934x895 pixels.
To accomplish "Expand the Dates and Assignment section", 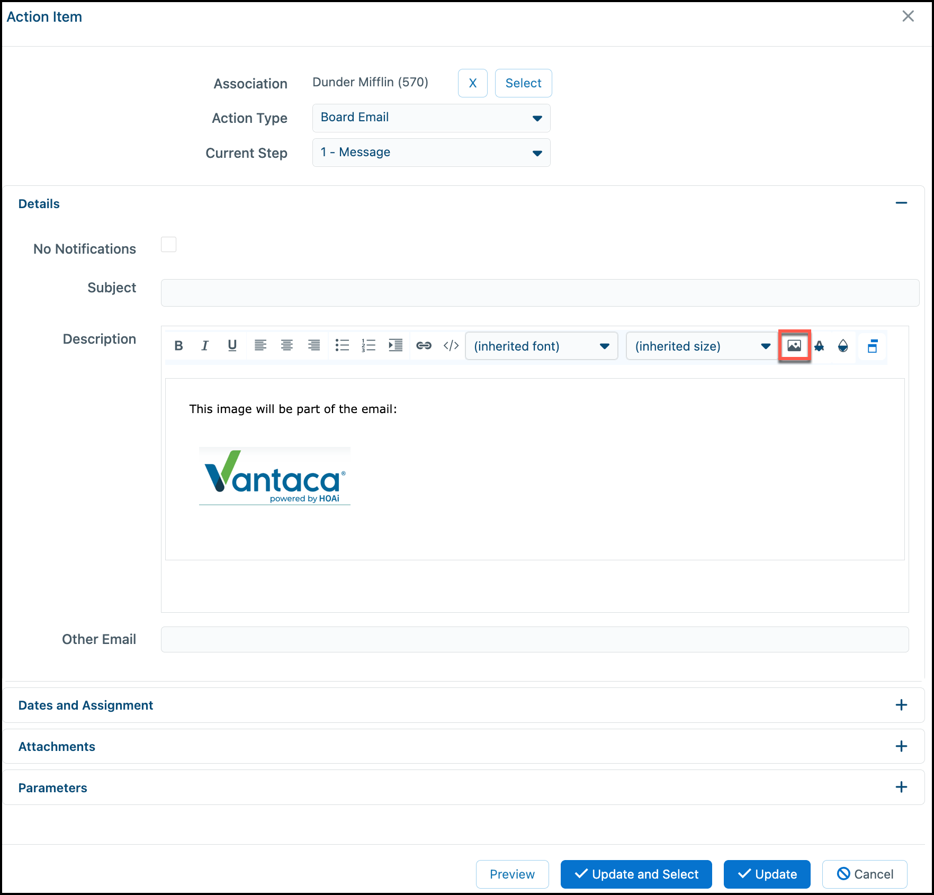I will [x=901, y=705].
